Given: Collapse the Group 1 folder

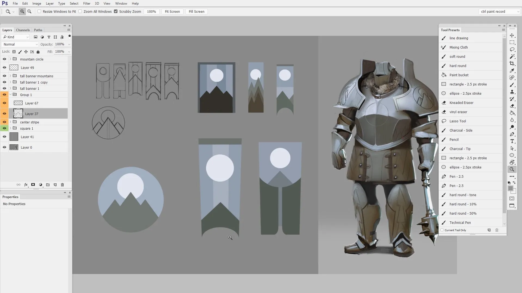Looking at the screenshot, I should (x=10, y=95).
